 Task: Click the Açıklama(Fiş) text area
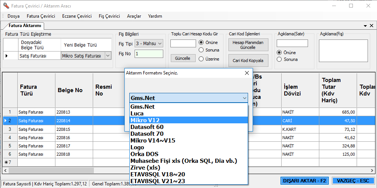pyautogui.click(x=343, y=51)
